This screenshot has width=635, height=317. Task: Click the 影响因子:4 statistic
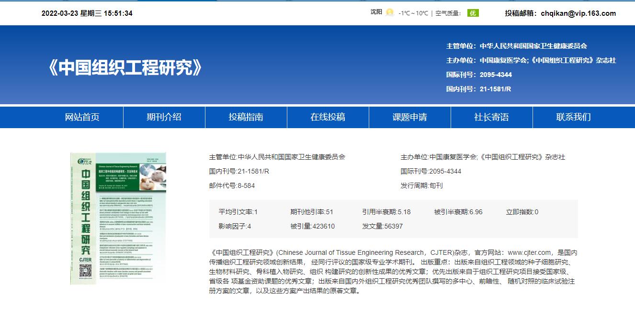point(235,226)
